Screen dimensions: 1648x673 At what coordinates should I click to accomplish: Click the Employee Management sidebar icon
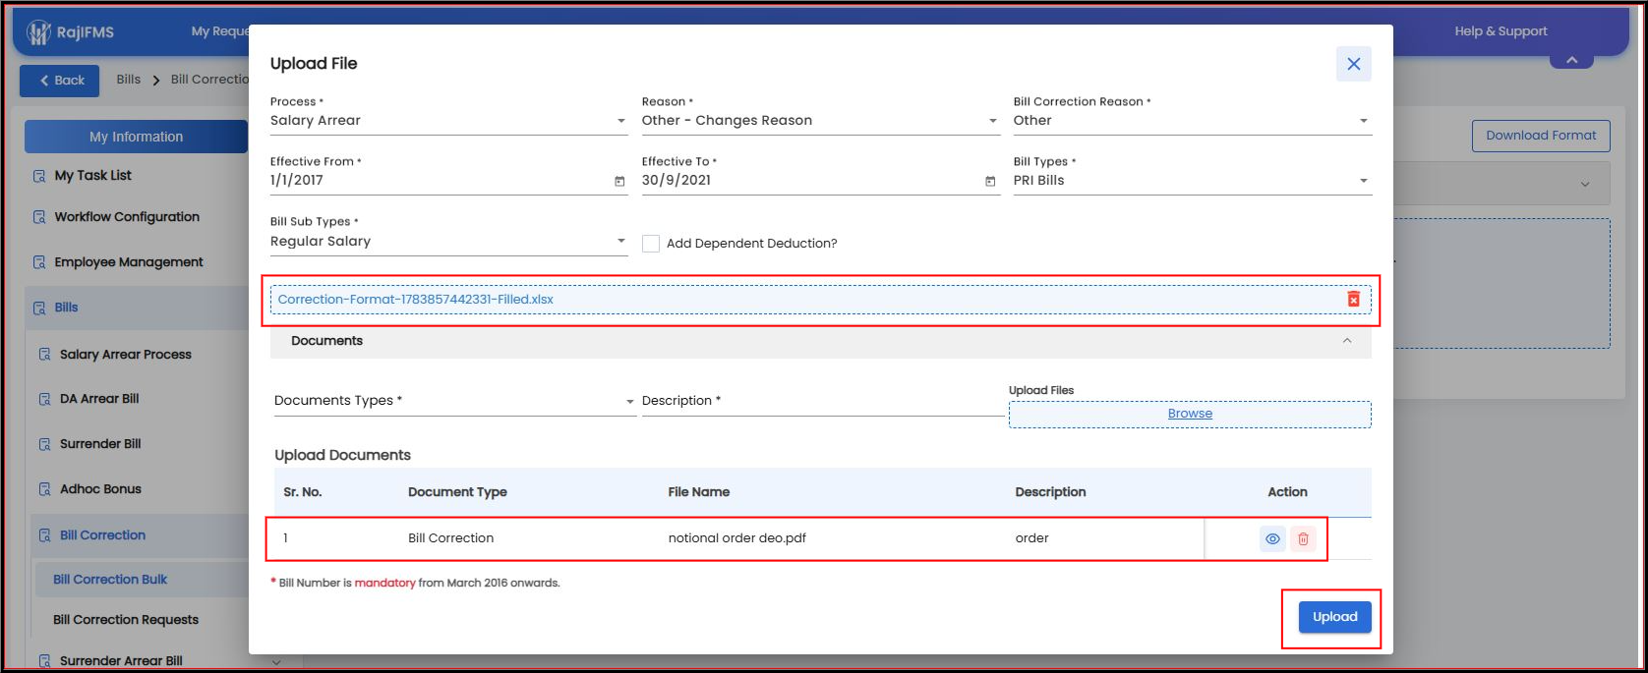point(39,262)
